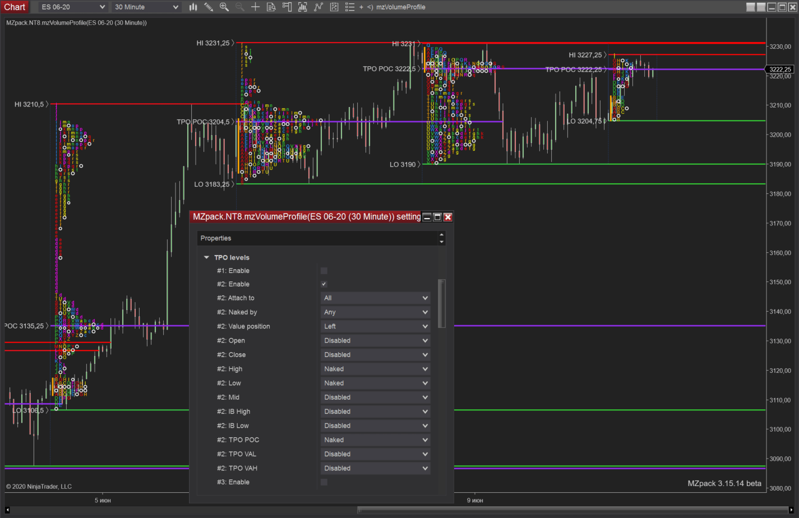799x518 pixels.
Task: Click the HI 3231,25 level label
Action: pyautogui.click(x=213, y=43)
